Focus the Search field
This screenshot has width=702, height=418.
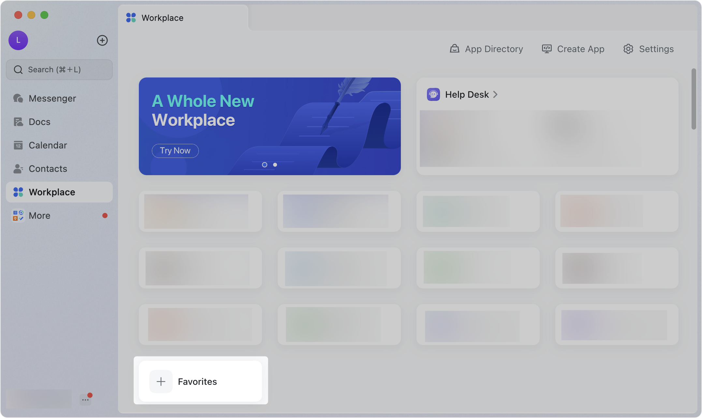59,70
